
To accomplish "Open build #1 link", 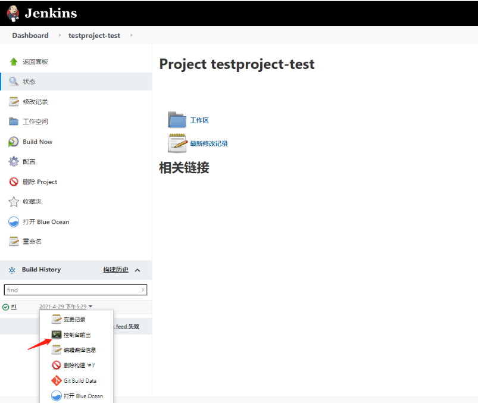I will 14,307.
